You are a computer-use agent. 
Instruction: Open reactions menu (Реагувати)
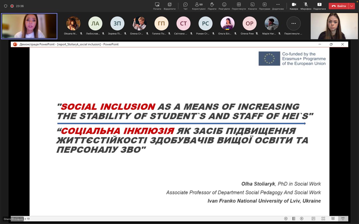click(224, 6)
